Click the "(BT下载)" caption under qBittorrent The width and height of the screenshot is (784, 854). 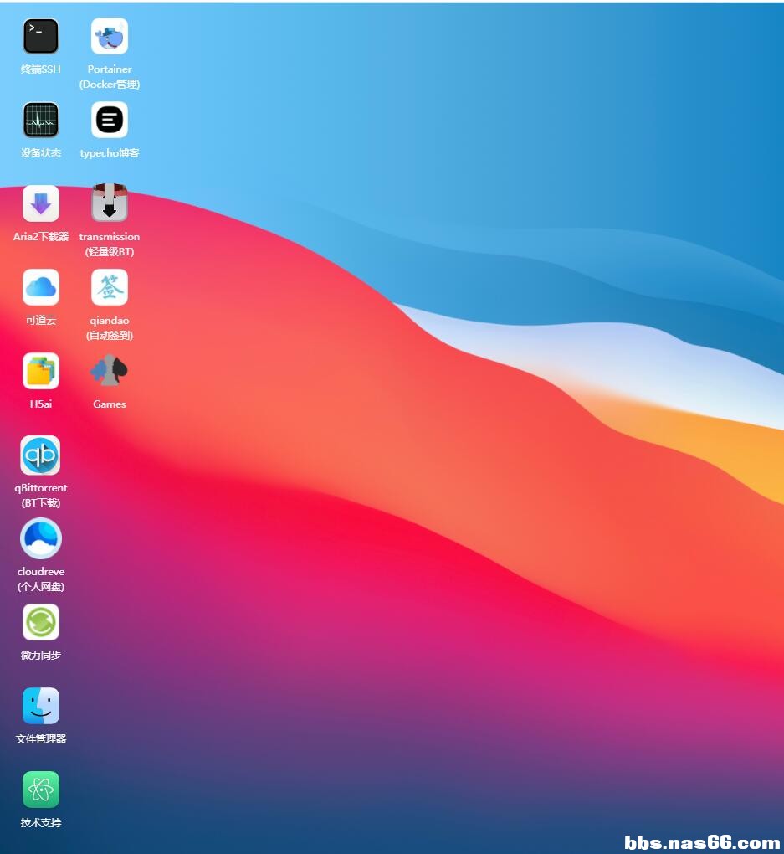click(x=41, y=503)
